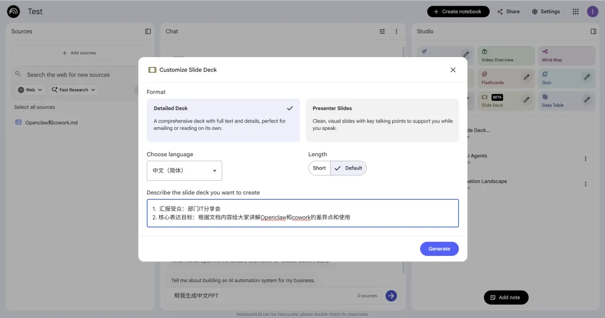Open the Data Table tile
Image resolution: width=605 pixels, height=318 pixels.
567,101
